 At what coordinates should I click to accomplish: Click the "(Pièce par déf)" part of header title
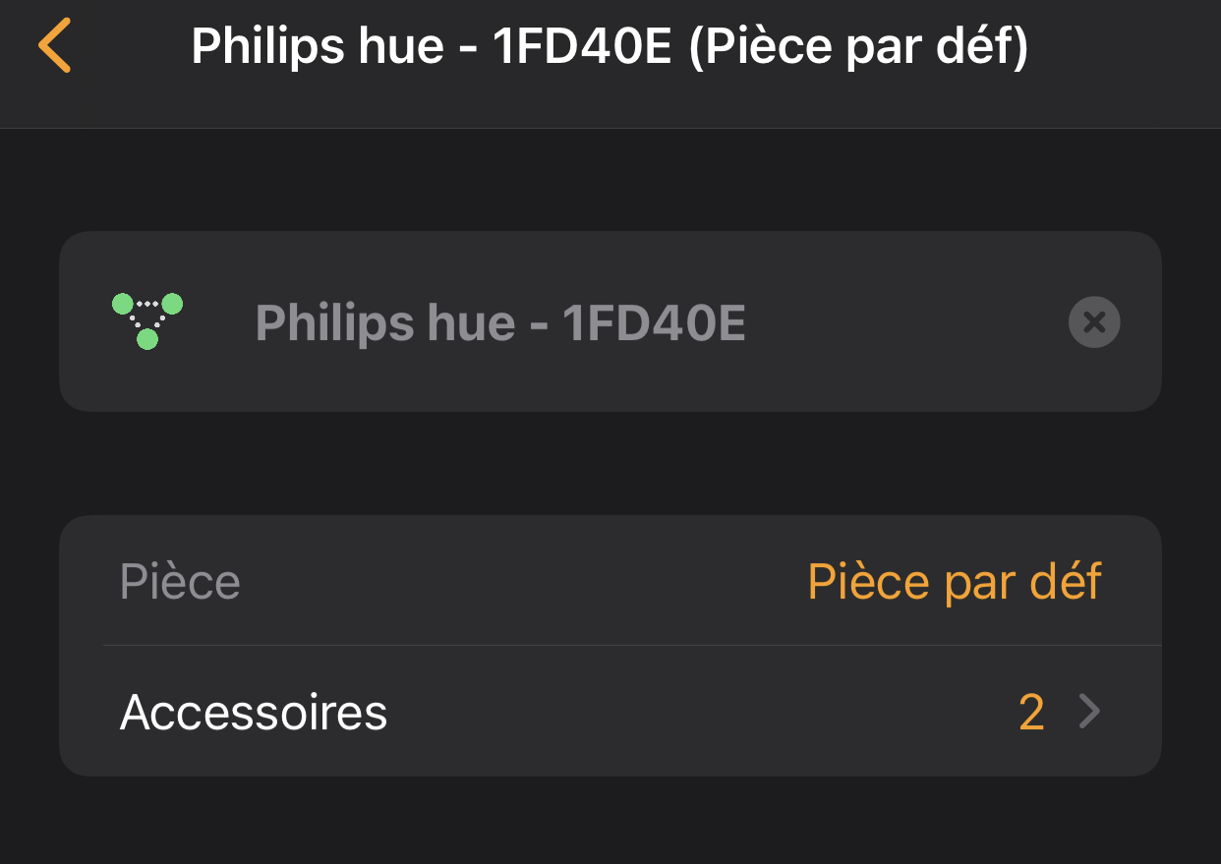[x=858, y=46]
